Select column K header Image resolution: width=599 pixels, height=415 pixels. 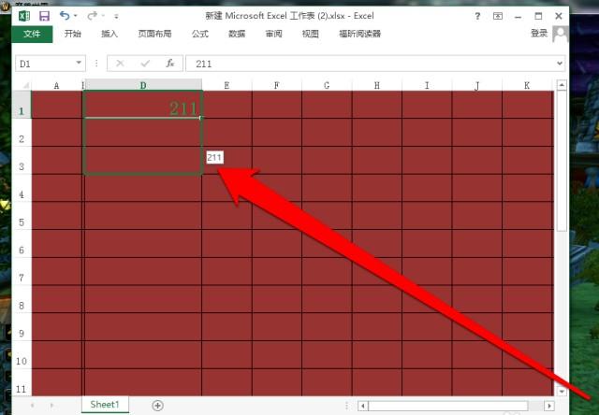point(527,85)
